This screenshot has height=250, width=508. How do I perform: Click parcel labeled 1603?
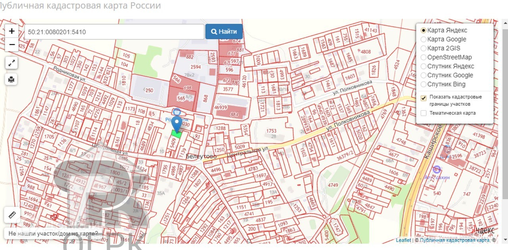point(350,77)
